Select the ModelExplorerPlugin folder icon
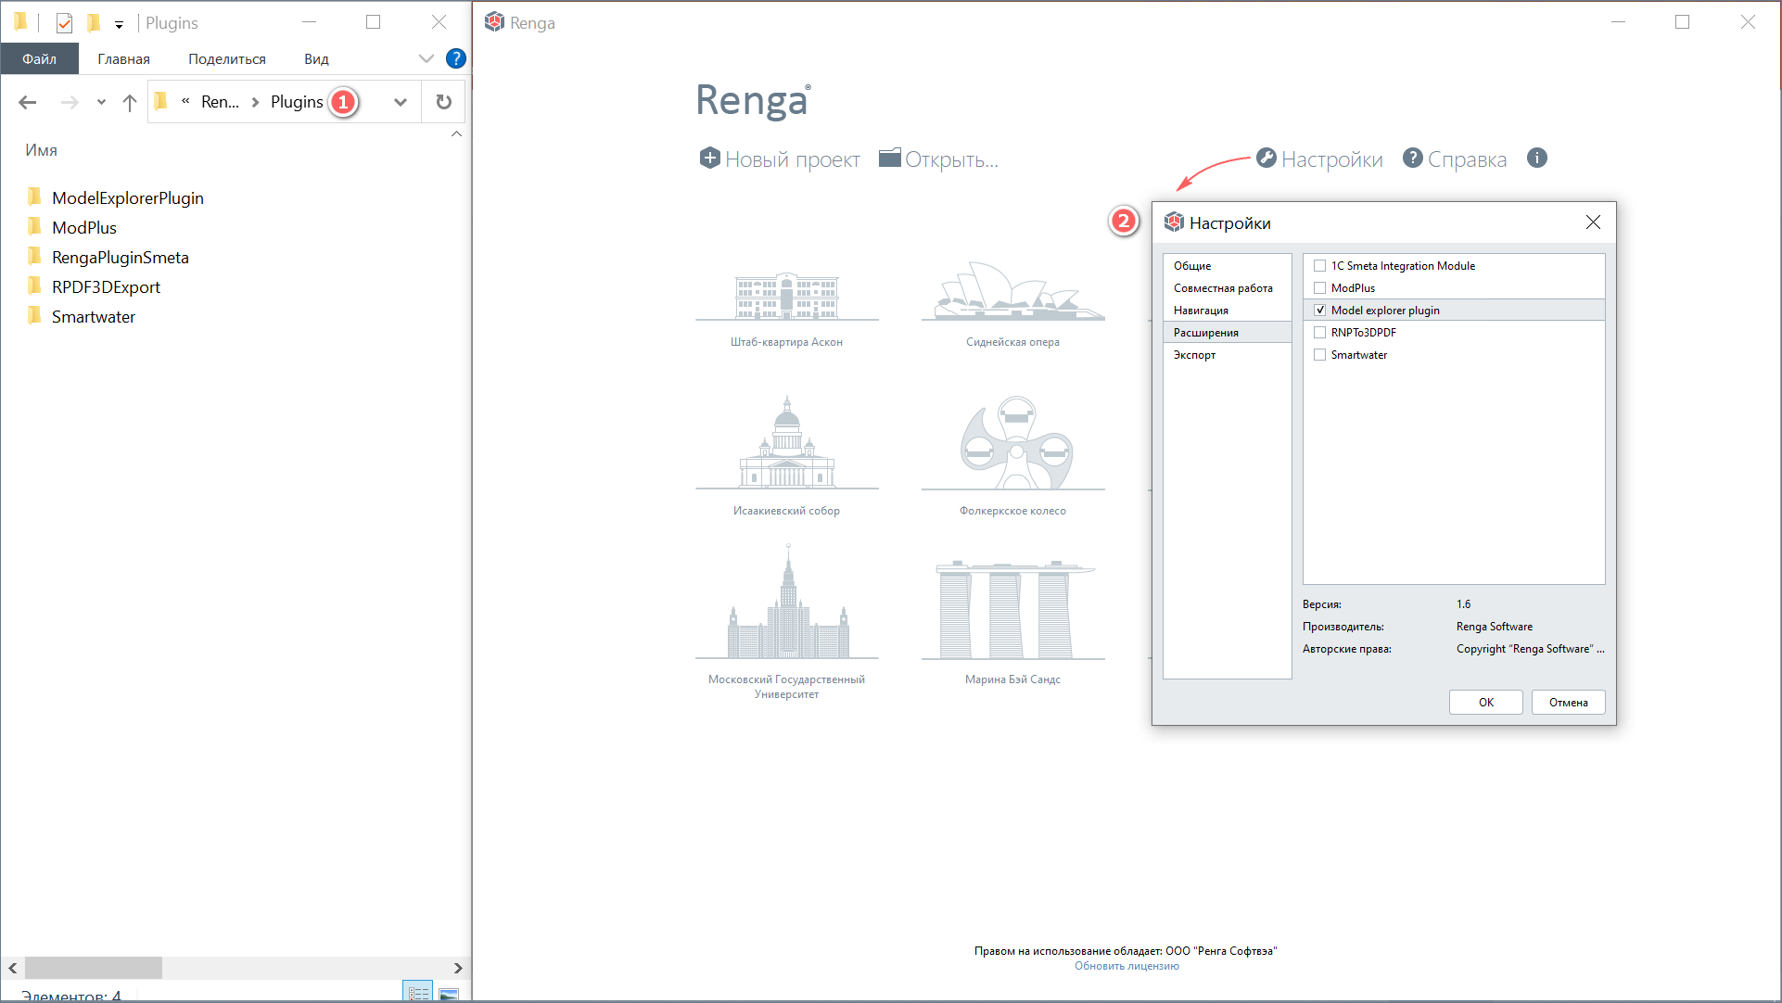 tap(34, 197)
